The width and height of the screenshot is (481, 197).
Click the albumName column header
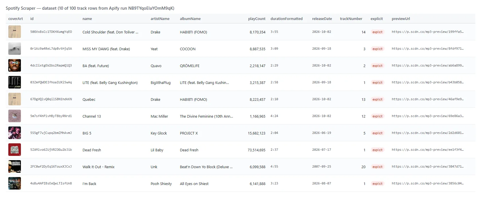[190, 19]
